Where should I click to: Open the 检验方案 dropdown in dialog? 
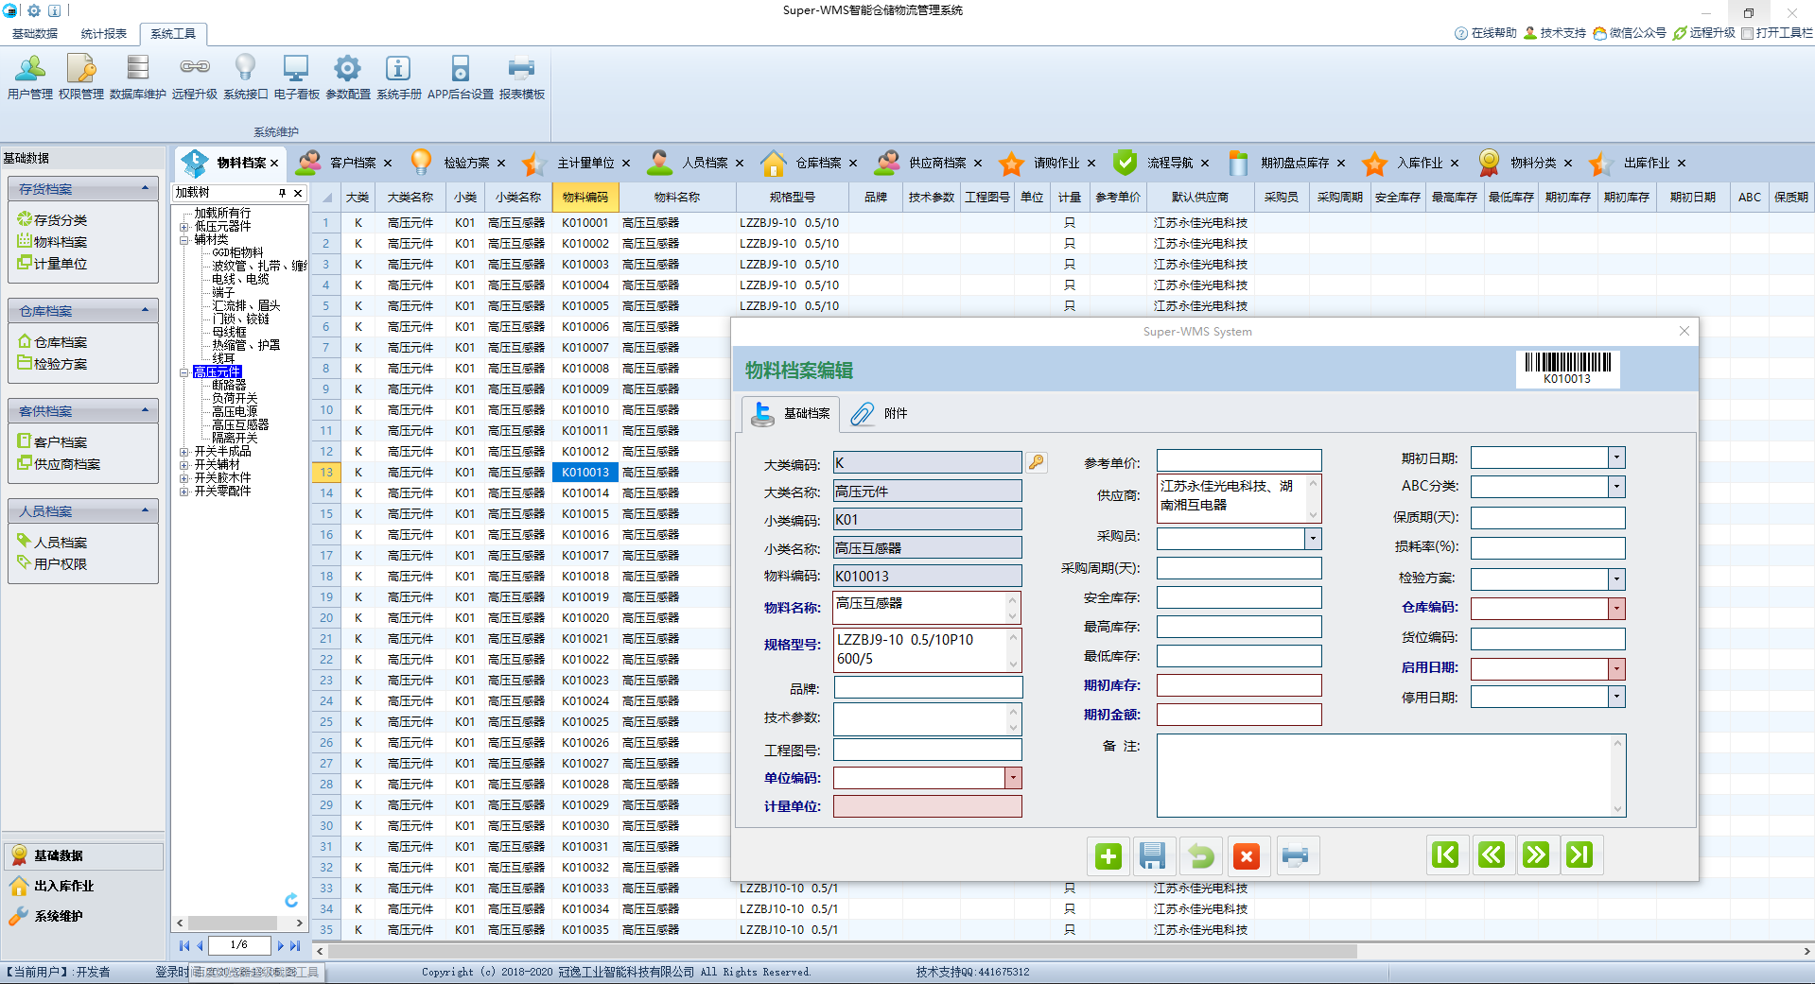click(x=1616, y=578)
